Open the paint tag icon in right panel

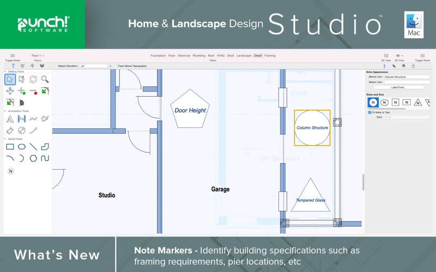(x=393, y=66)
